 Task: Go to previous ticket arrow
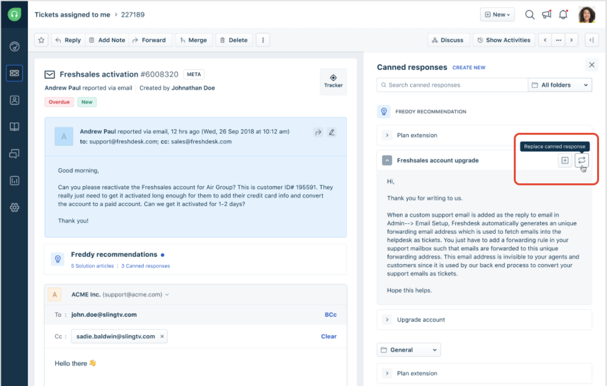click(x=545, y=40)
